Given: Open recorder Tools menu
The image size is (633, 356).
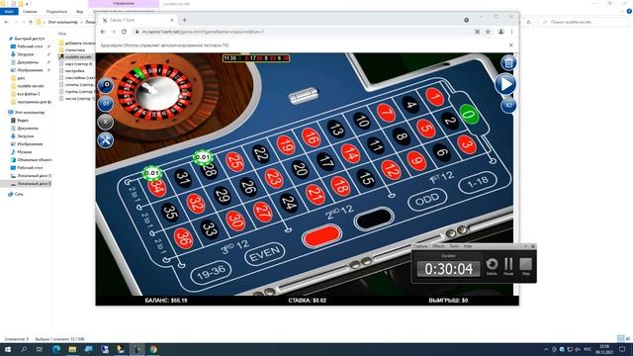Looking at the screenshot, I should pos(454,246).
